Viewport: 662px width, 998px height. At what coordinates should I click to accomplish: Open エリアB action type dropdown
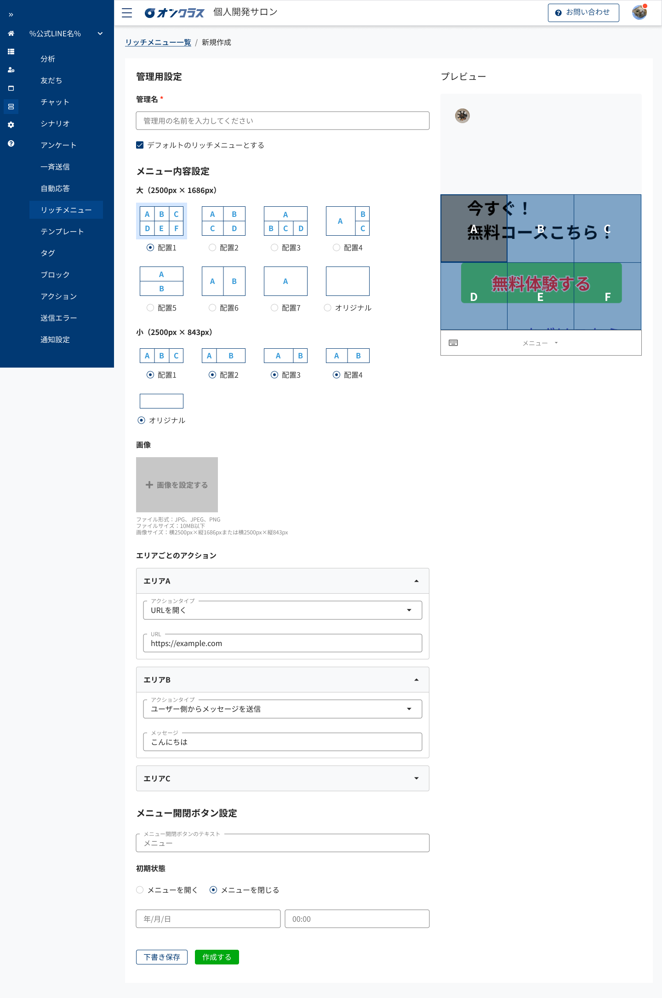[x=283, y=709]
